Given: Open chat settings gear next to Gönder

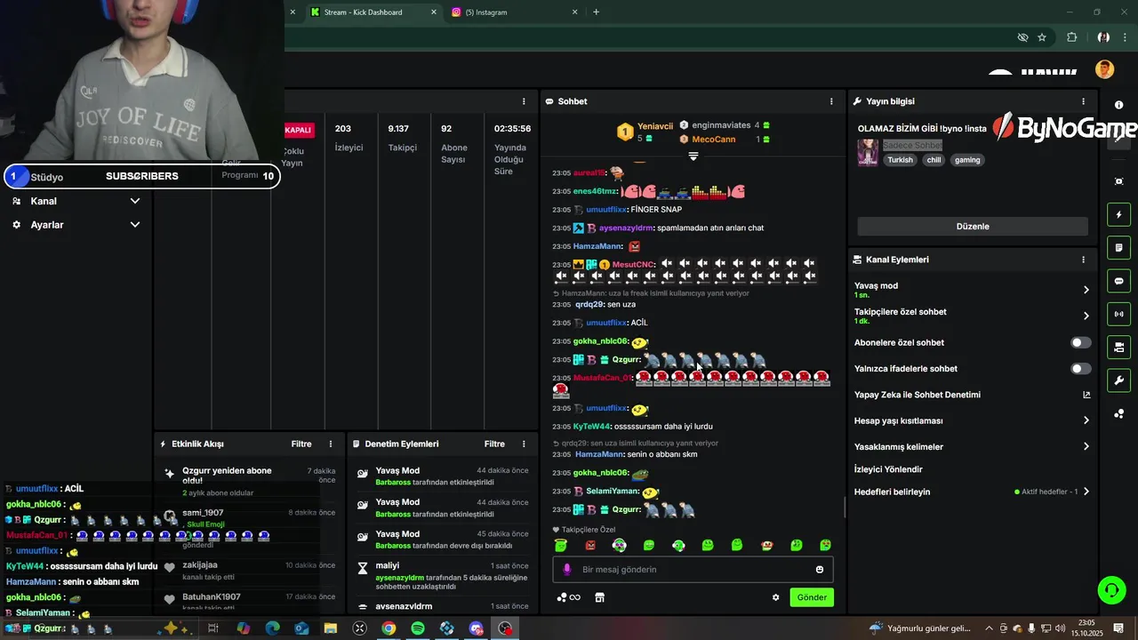Looking at the screenshot, I should (x=775, y=597).
